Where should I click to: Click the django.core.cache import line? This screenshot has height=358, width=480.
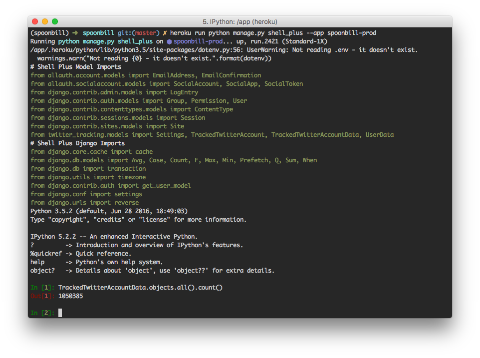91,152
